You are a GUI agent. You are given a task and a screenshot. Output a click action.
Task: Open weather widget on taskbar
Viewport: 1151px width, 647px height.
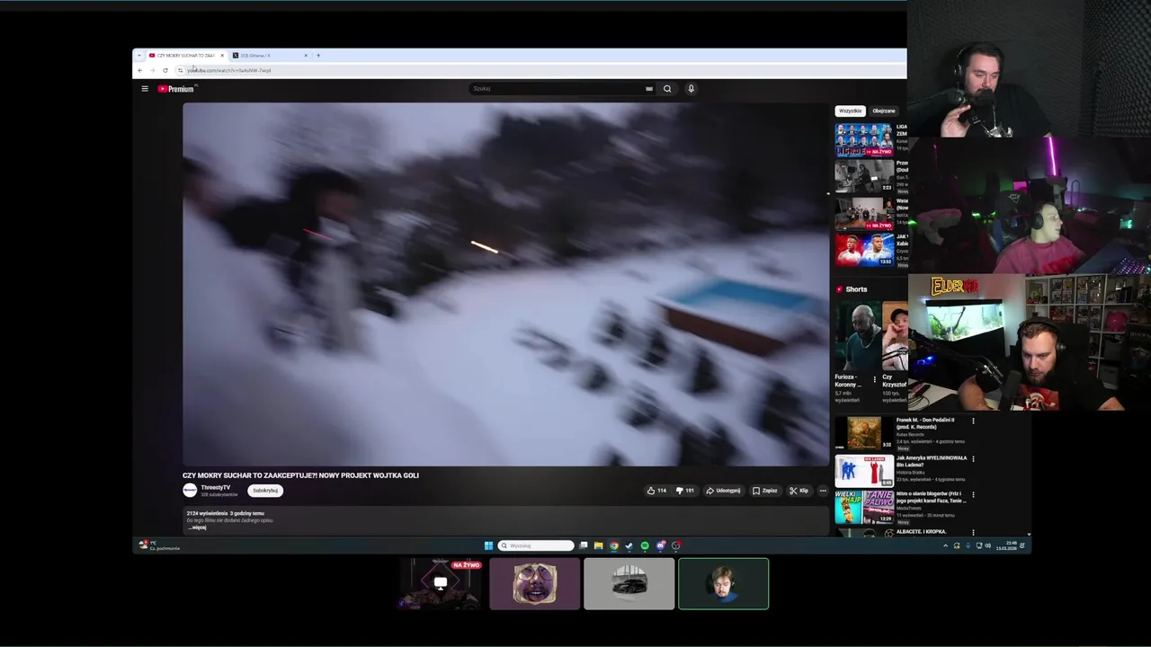(160, 545)
